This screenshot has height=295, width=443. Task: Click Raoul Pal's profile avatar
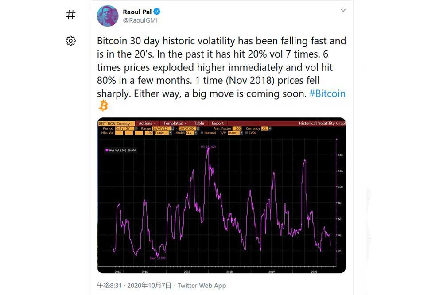(x=107, y=16)
